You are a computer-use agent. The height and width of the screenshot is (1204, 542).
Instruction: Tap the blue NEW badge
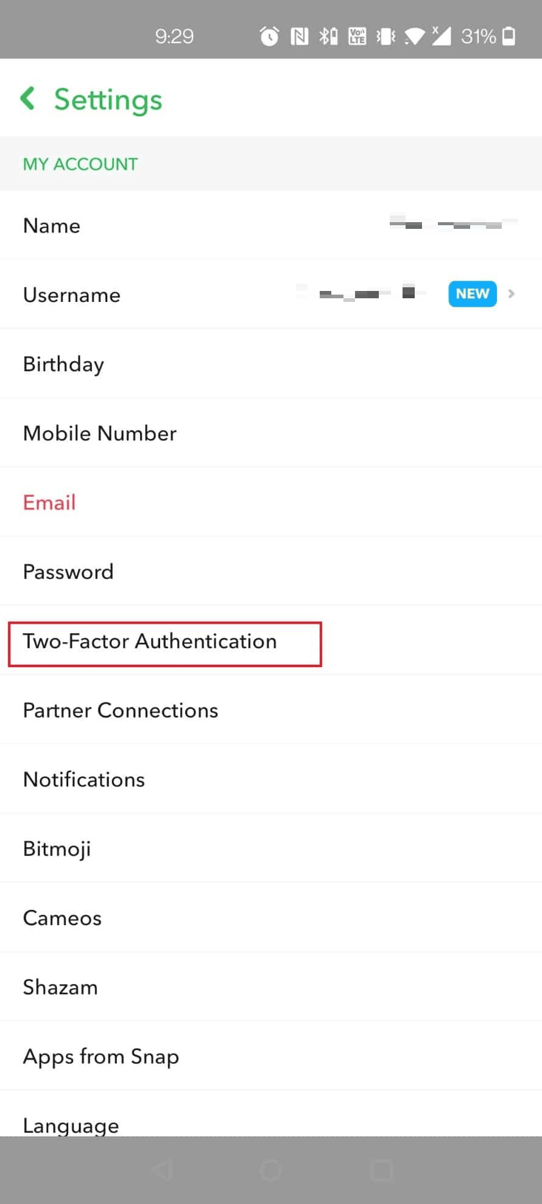click(x=473, y=294)
